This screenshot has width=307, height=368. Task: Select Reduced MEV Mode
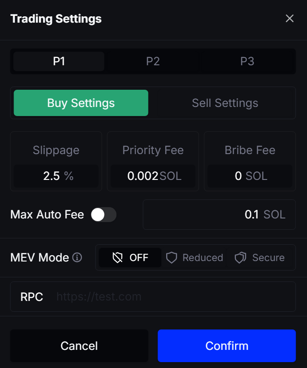point(195,258)
